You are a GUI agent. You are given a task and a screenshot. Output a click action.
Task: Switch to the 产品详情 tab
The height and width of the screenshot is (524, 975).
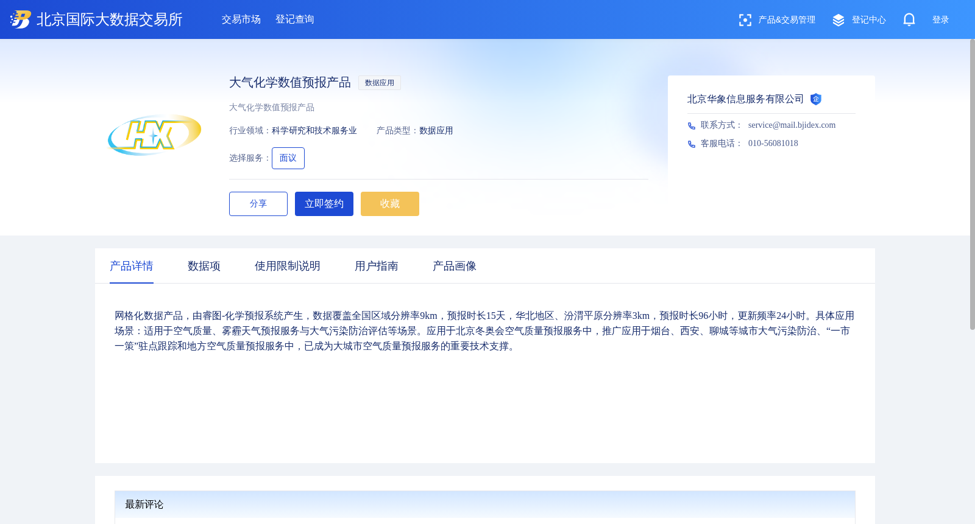[x=132, y=266]
